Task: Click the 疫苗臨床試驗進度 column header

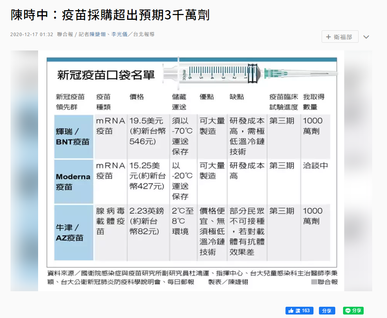Action: (284, 102)
